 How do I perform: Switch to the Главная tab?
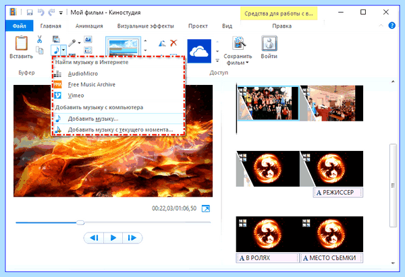[51, 26]
